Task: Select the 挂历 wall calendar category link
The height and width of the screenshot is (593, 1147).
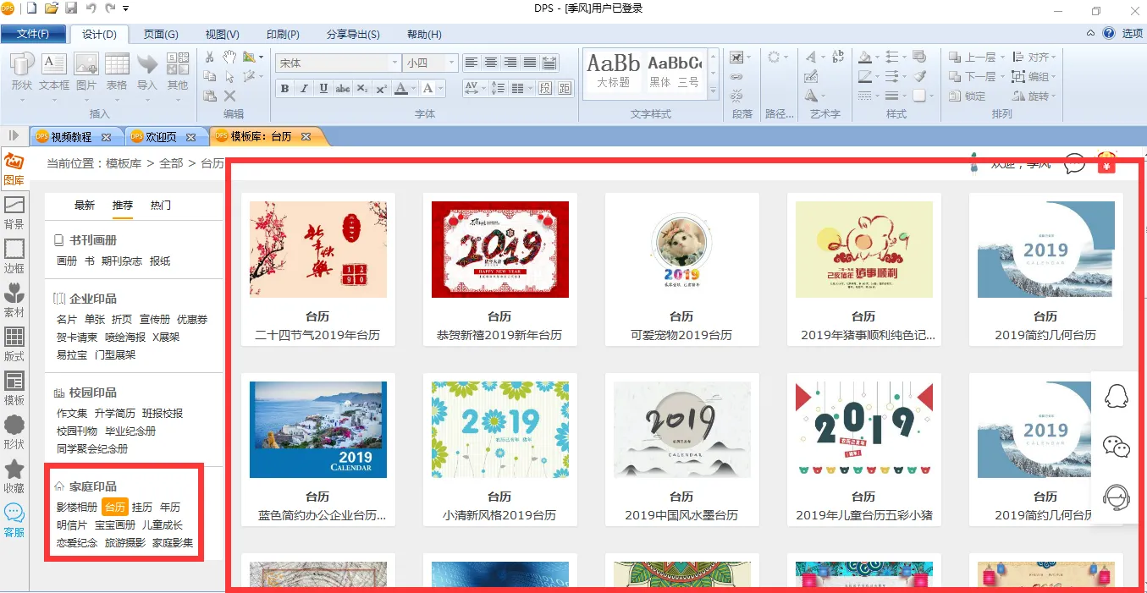Action: (142, 508)
